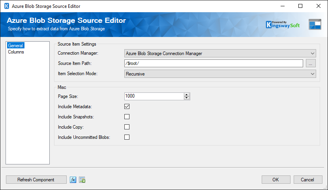Open the documentation table icon beside fx
This screenshot has height=190, width=328.
82,179
